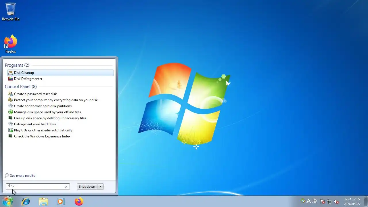Screen dimensions: 368x207
Task: Toggle the A input mode indicator
Action: (x=308, y=201)
